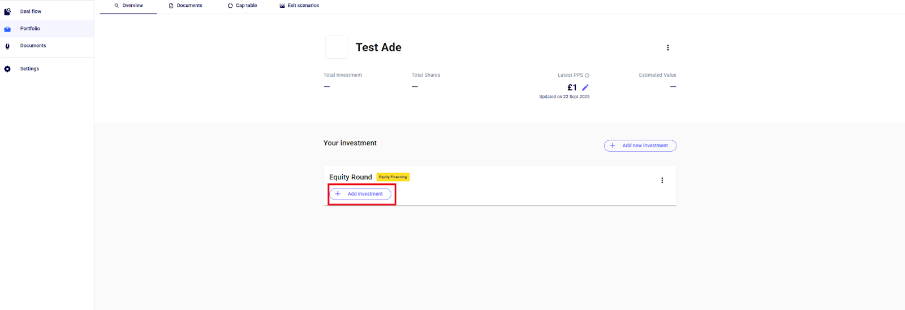The width and height of the screenshot is (905, 310).
Task: Open the three-dot menu beside Test Ade
Action: [668, 48]
